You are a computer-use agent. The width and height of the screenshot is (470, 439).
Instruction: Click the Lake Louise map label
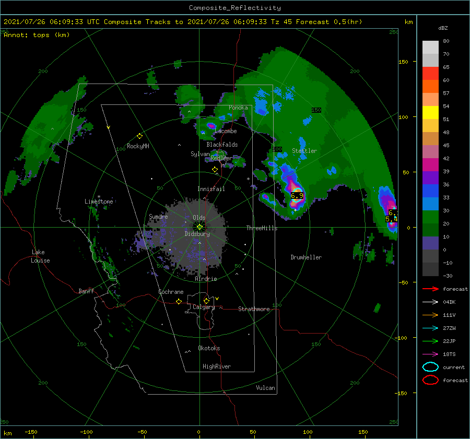tap(40, 256)
